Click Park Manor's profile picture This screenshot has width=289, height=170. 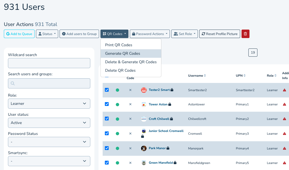coord(144,148)
